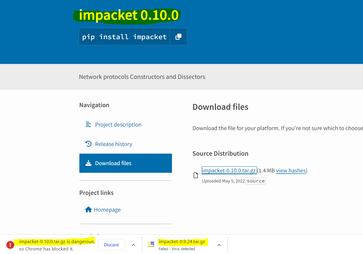Image resolution: width=363 pixels, height=254 pixels.
Task: Open the chevron menu for impacket-0.9.24.tar.gz
Action: pos(219,245)
